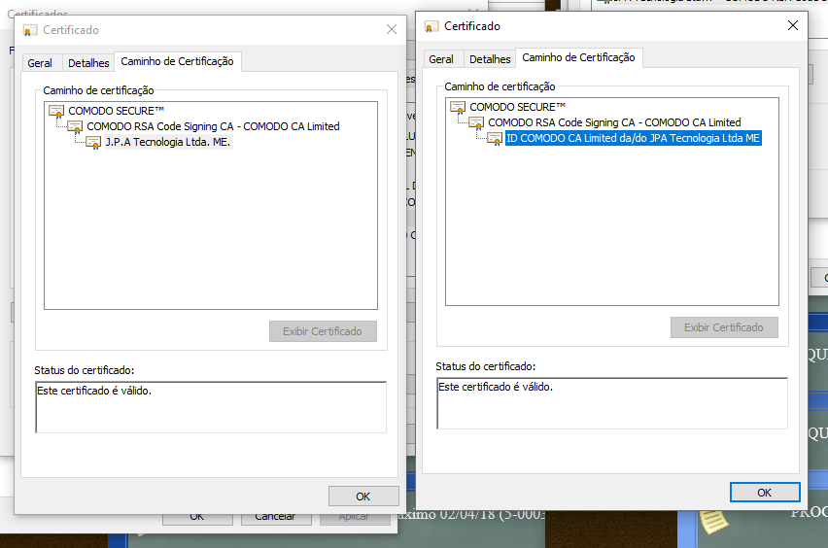This screenshot has width=828, height=548.
Task: Click Exibir Certificado button in left window
Action: tap(323, 331)
